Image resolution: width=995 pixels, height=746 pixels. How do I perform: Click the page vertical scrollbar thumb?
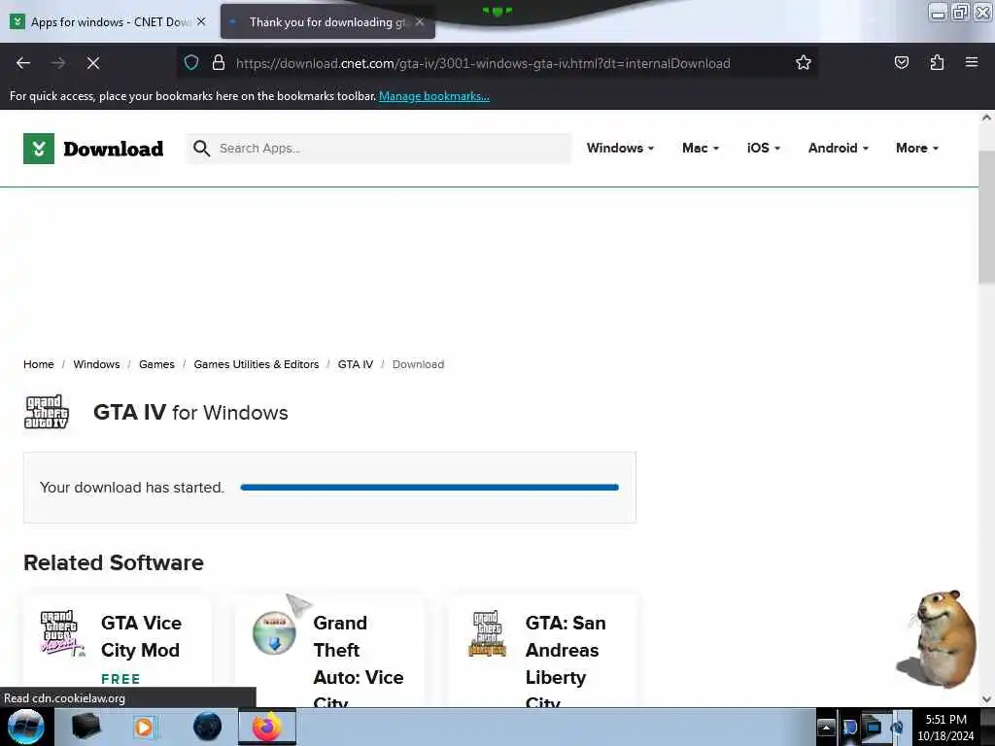[x=986, y=217]
